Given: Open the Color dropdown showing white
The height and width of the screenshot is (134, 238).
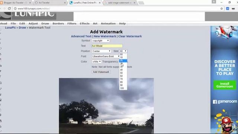Looking at the screenshot, I should click(x=96, y=62).
